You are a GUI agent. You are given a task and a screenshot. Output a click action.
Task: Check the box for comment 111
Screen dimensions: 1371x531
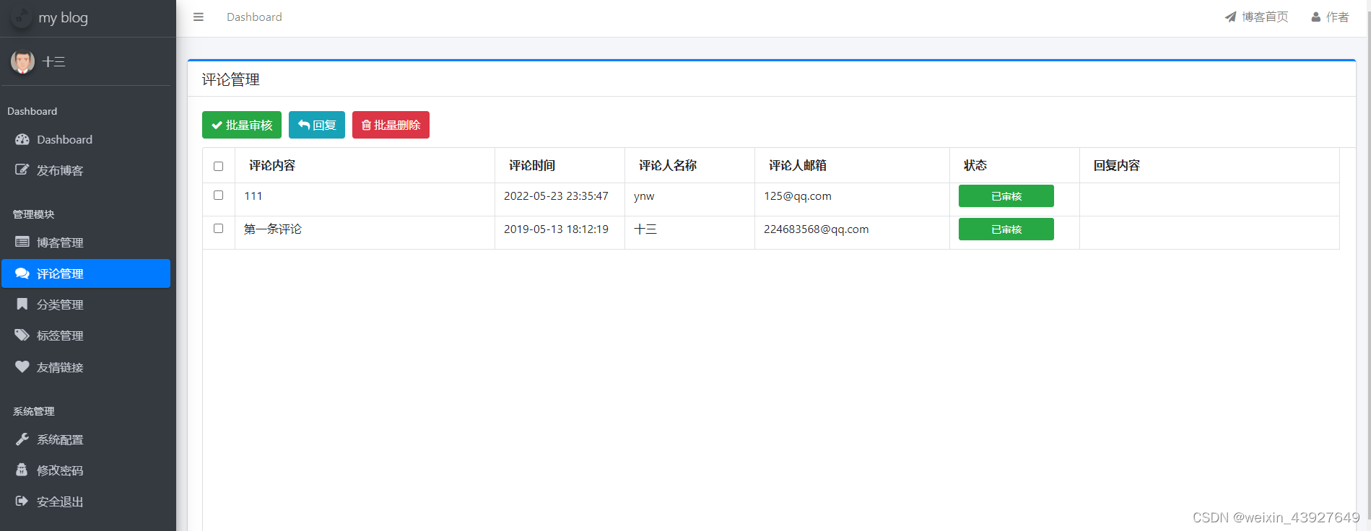(x=219, y=196)
